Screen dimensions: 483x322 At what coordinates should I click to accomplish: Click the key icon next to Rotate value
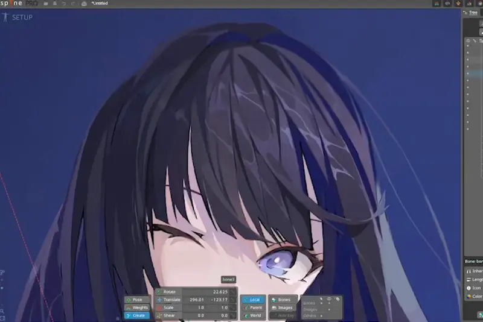232,292
